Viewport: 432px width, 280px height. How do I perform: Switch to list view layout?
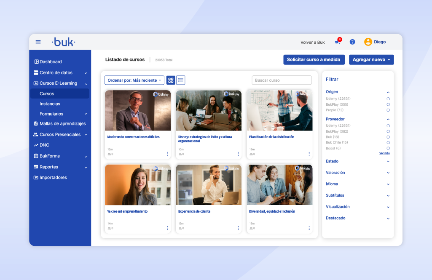[x=180, y=80]
